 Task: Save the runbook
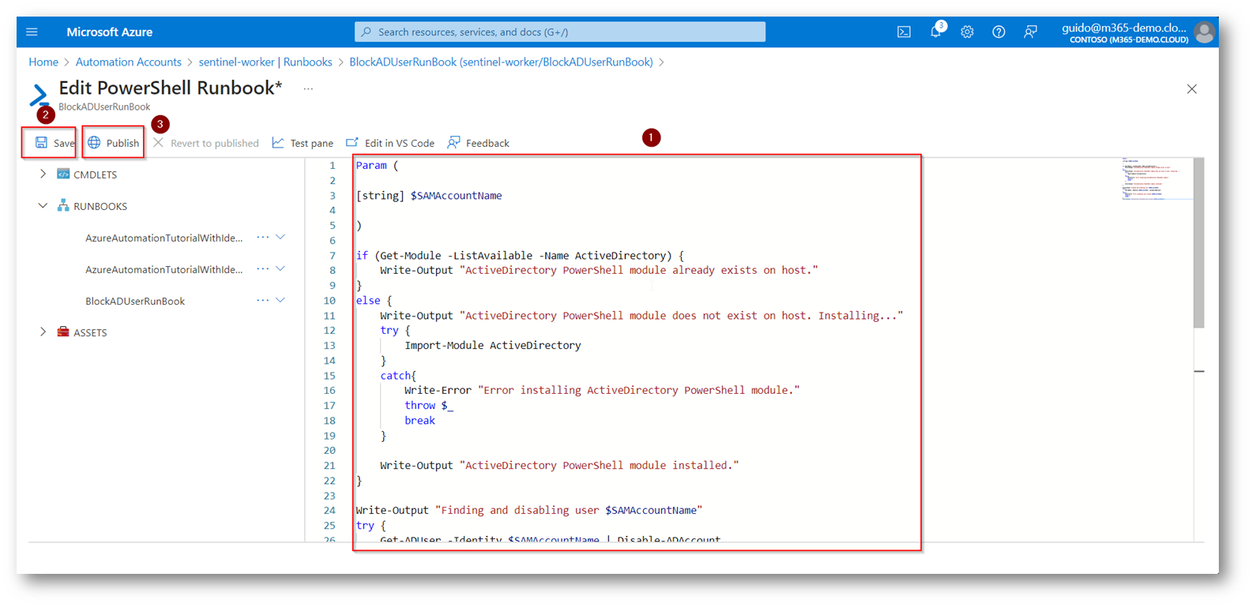click(x=54, y=143)
